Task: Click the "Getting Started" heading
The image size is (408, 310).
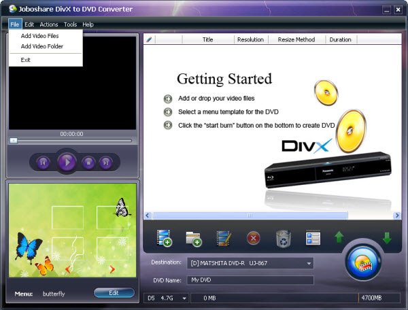Action: point(224,79)
